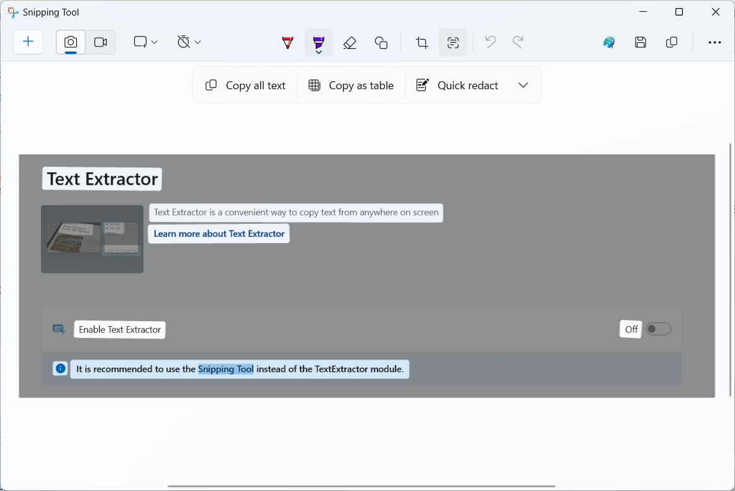Image resolution: width=735 pixels, height=491 pixels.
Task: Select the red ballpoint pen tool
Action: pos(288,43)
